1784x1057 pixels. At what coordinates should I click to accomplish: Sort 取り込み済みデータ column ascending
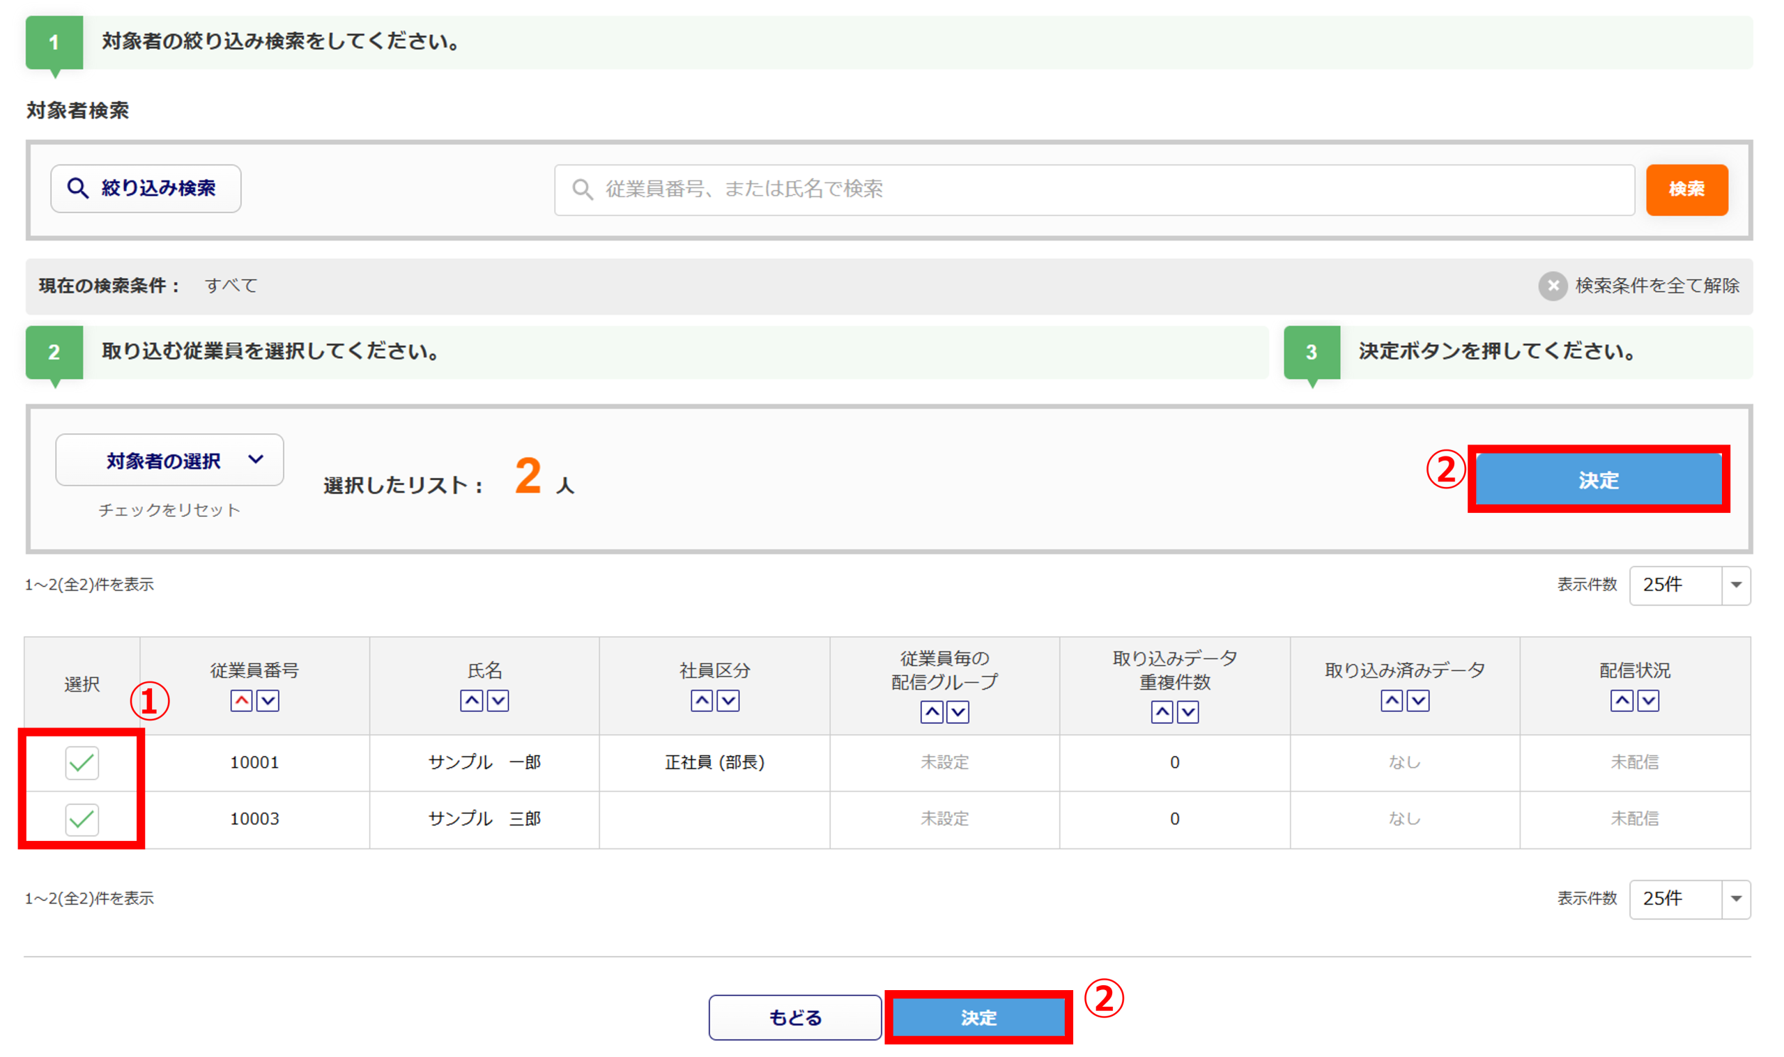click(1392, 701)
